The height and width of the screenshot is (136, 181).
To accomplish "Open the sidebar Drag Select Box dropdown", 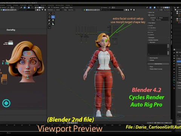I will tap(162, 20).
